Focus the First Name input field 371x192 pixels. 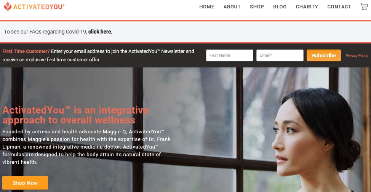[230, 55]
